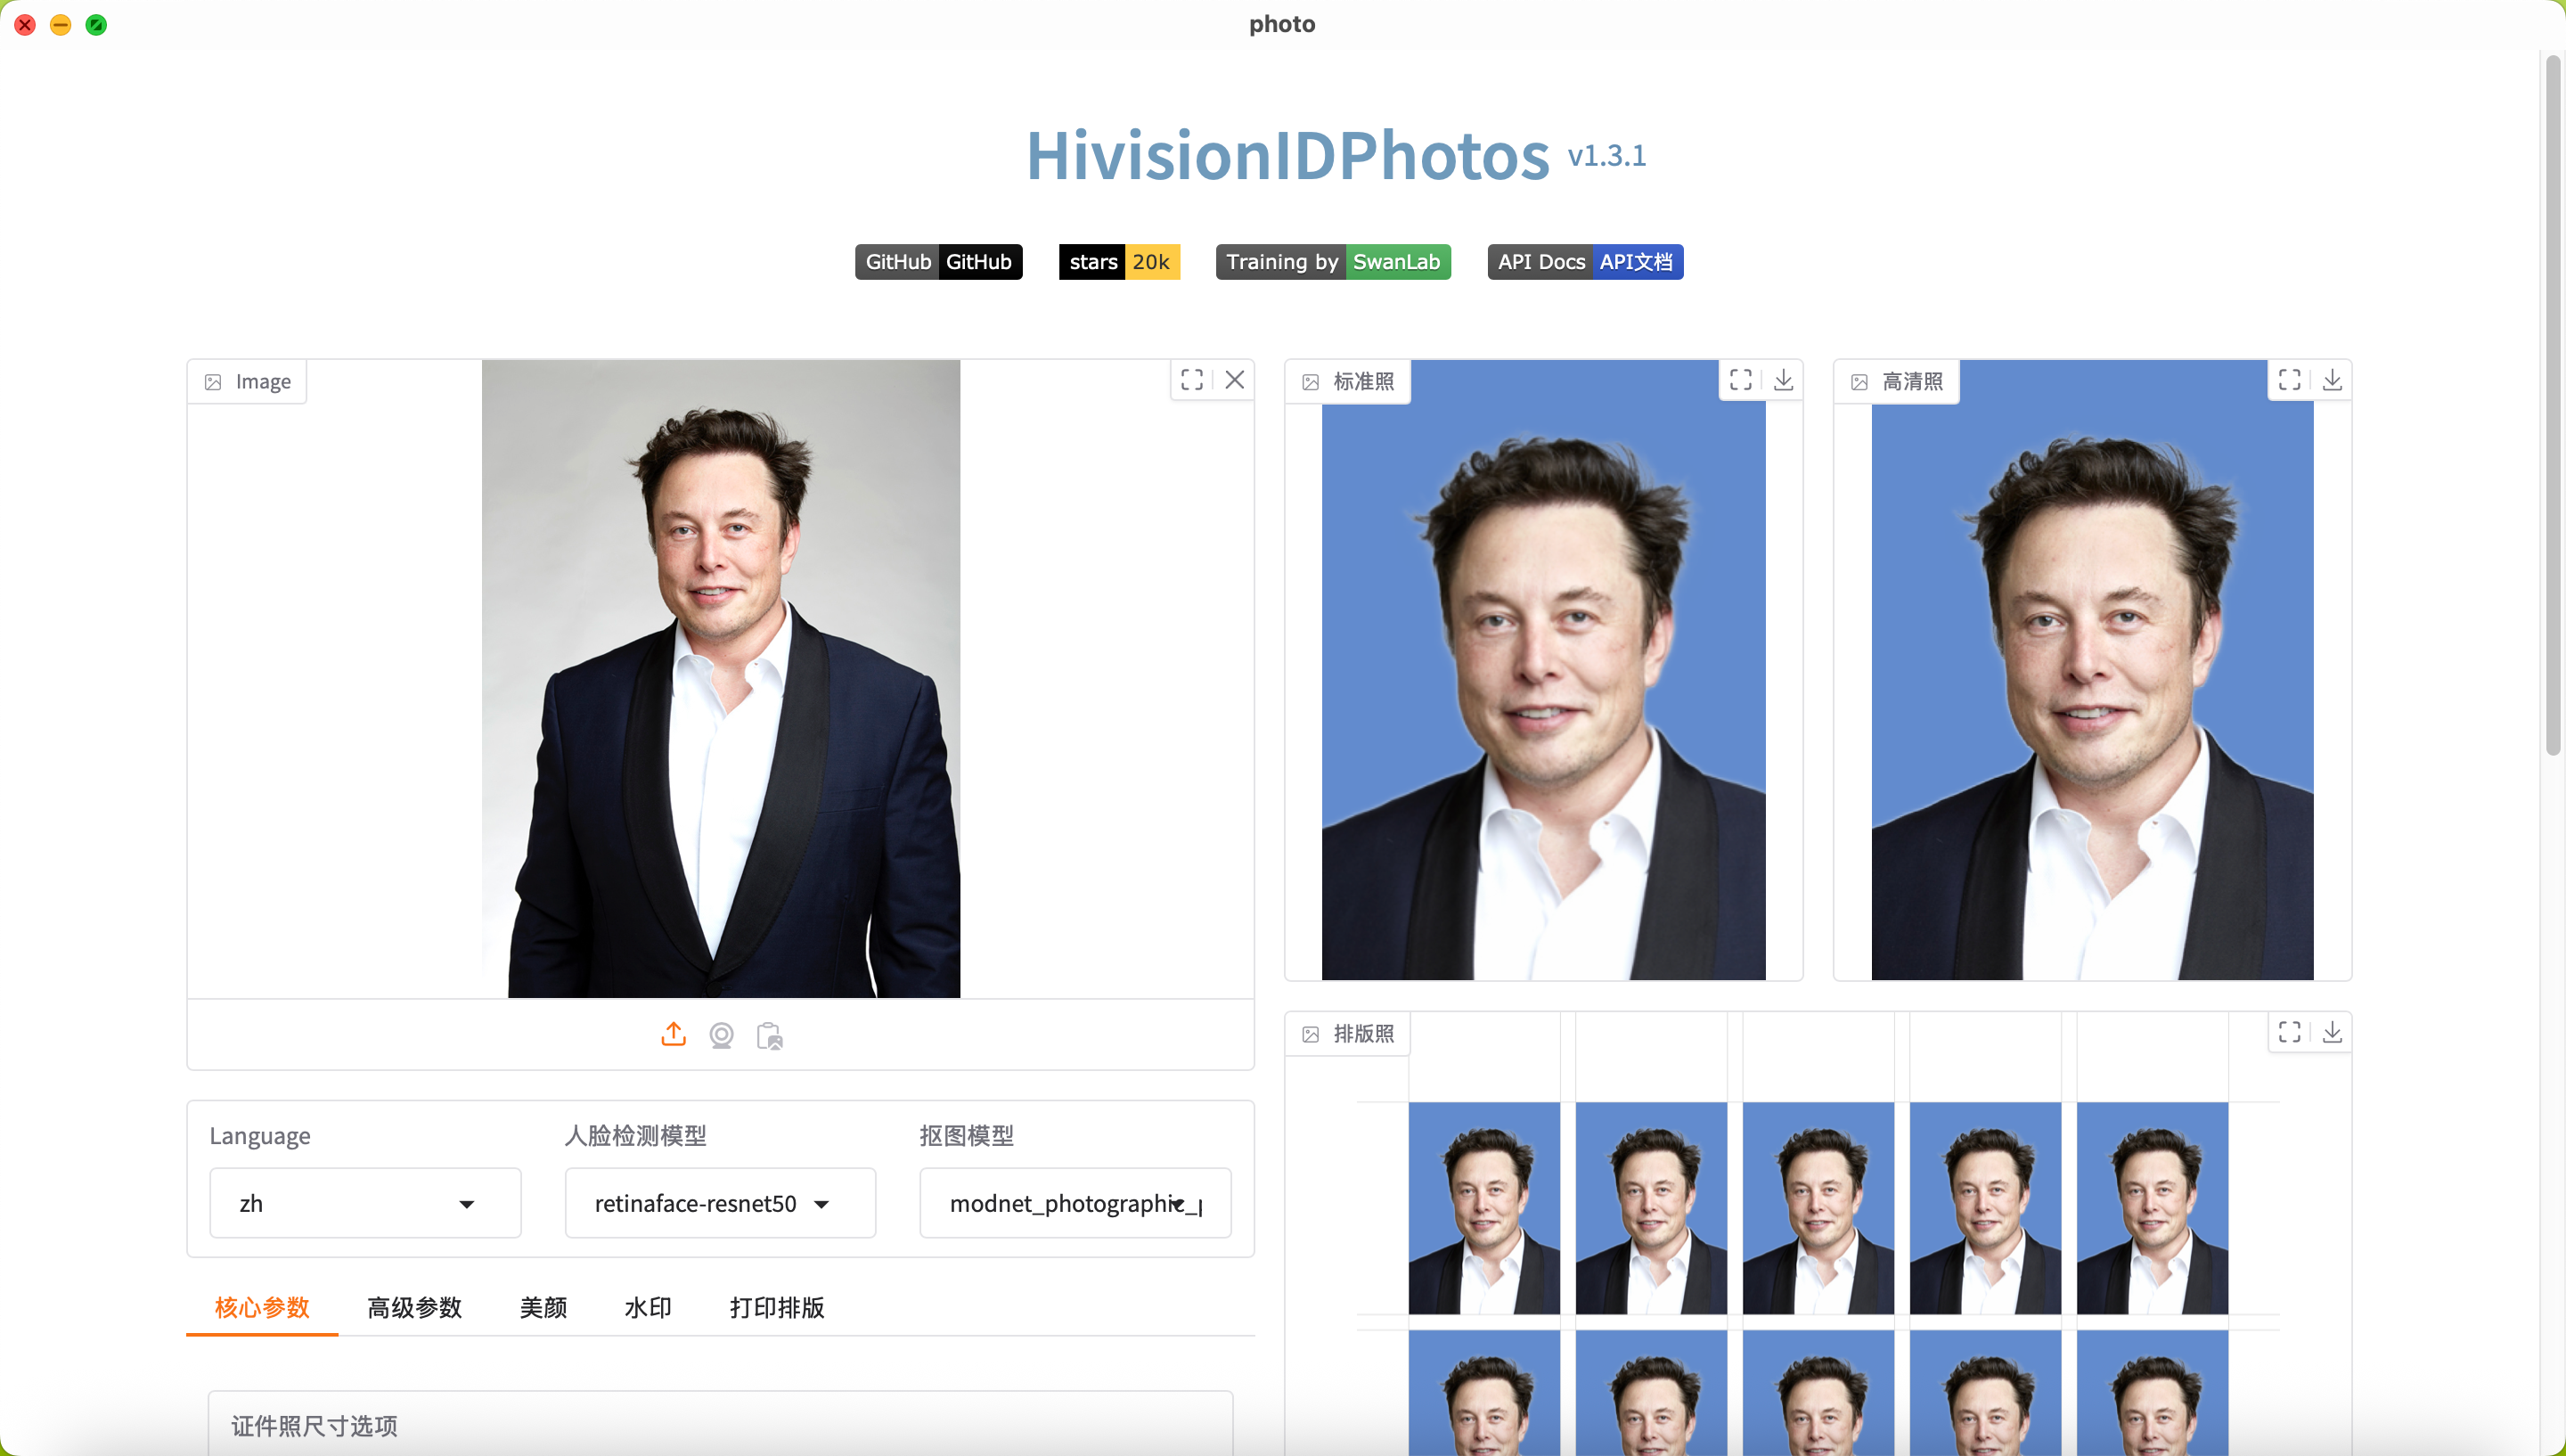Open the 打印排版 tab
The width and height of the screenshot is (2566, 1456).
click(777, 1307)
